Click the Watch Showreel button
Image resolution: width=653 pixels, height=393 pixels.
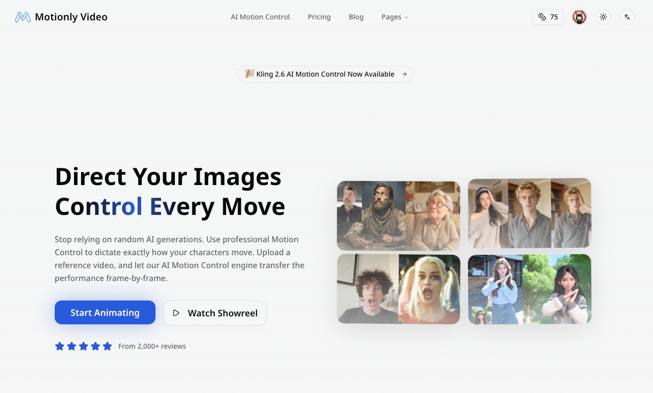[x=215, y=313]
